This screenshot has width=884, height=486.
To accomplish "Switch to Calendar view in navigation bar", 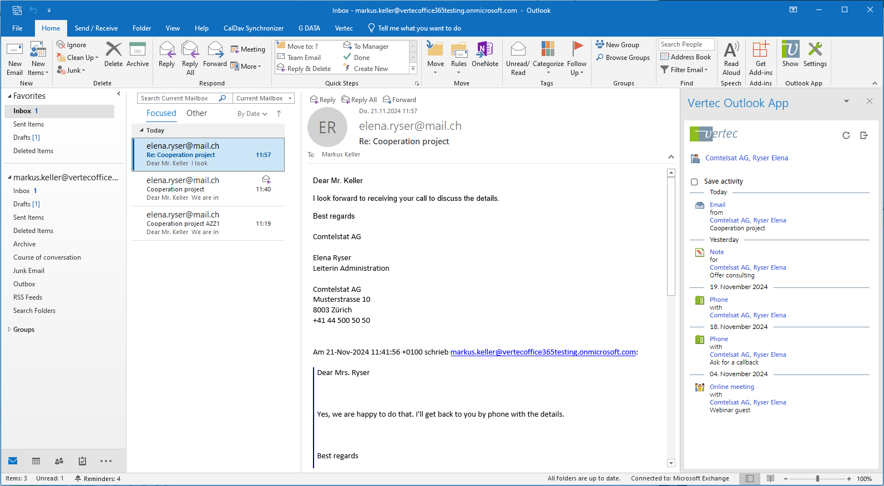I will coord(36,461).
